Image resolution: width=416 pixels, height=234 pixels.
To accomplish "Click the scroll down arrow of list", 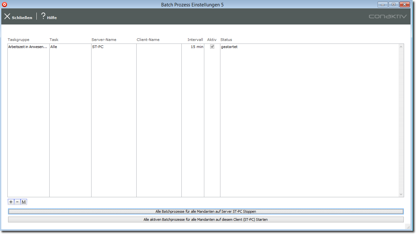I will pyautogui.click(x=401, y=194).
